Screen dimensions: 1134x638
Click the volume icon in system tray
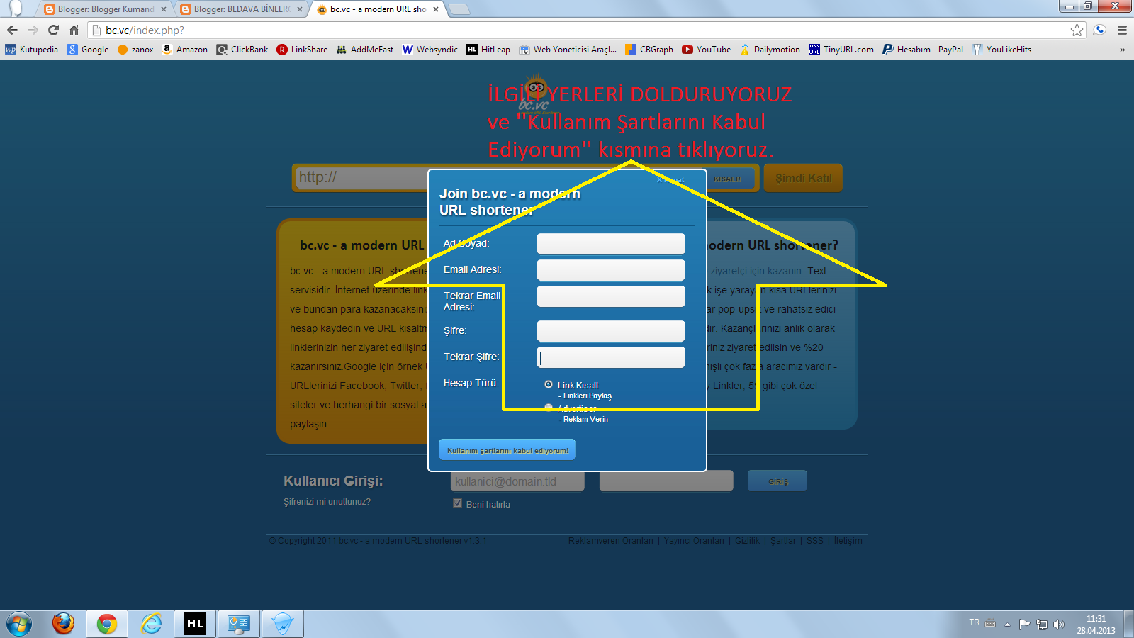1059,625
